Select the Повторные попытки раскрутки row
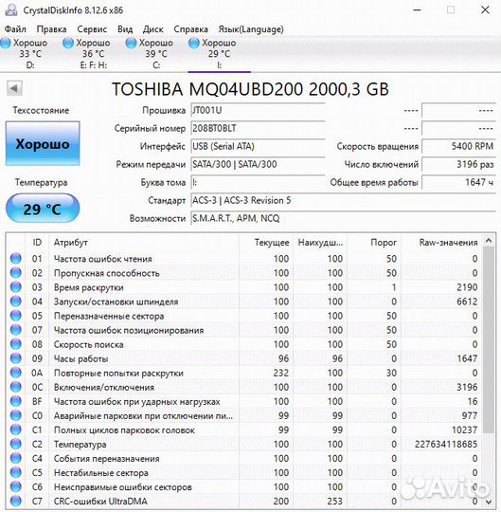Viewport: 501px width, 512px height. point(244,373)
